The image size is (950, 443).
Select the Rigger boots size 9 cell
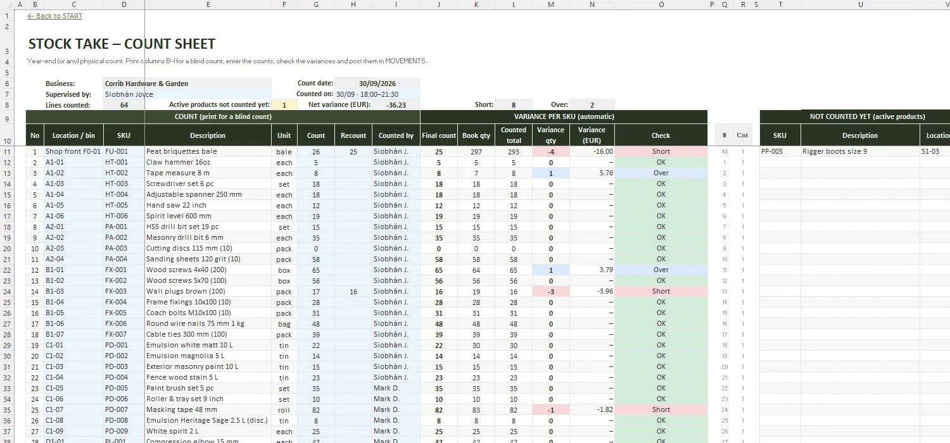[860, 152]
